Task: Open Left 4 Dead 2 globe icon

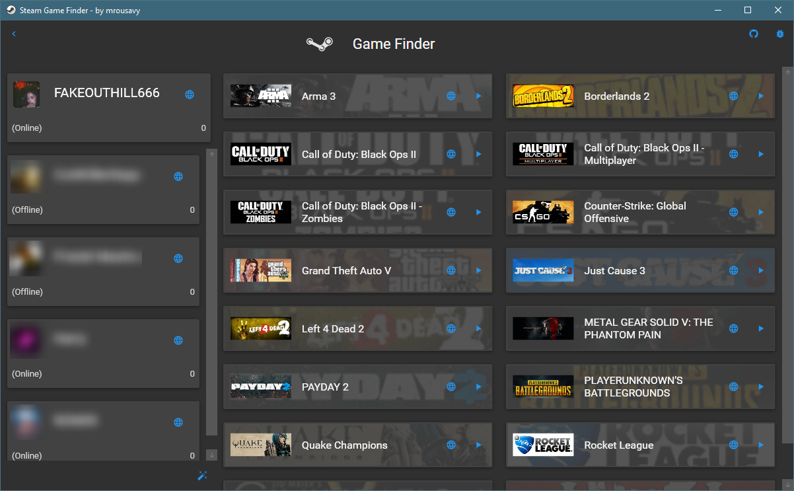Action: pos(451,328)
